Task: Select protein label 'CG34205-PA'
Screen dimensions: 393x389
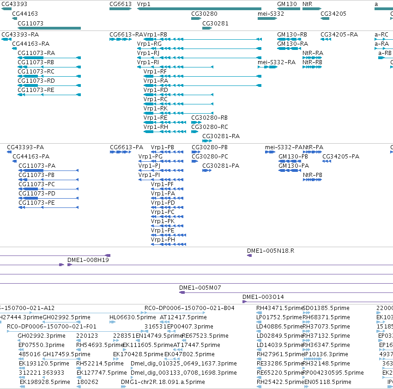Action: click(x=341, y=157)
